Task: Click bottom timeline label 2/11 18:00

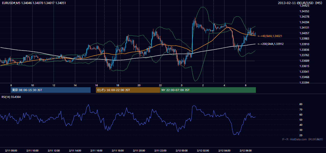Action: point(118,150)
